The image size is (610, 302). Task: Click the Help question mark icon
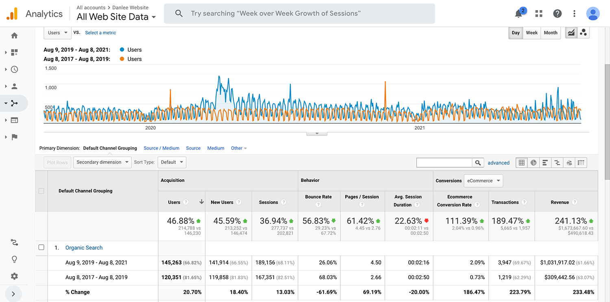[557, 14]
